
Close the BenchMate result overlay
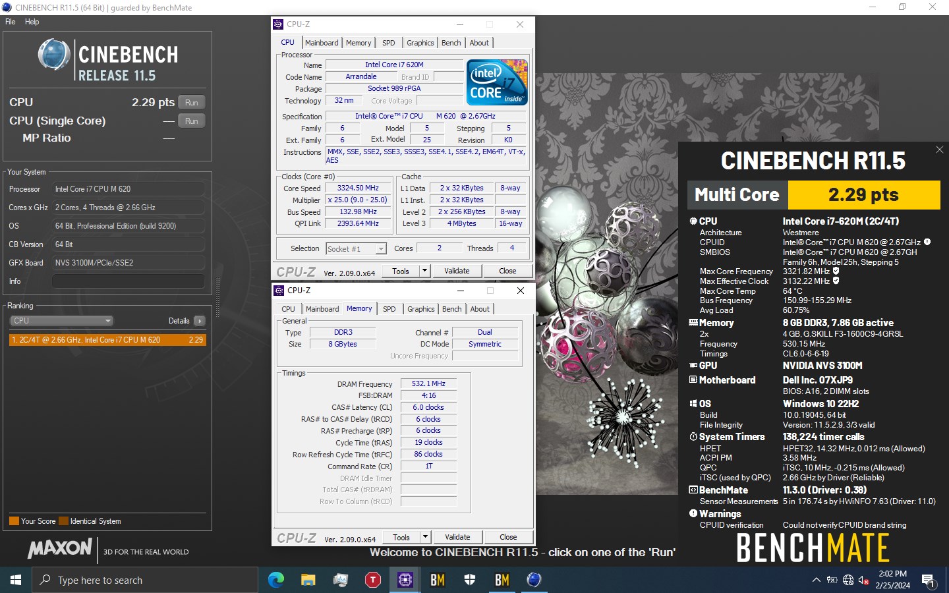[x=940, y=150]
